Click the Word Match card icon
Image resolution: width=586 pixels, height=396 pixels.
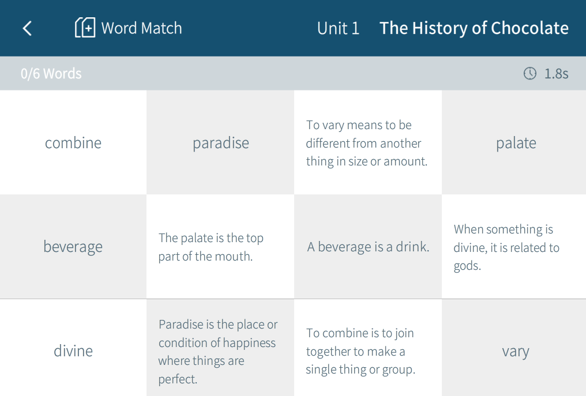click(x=85, y=28)
